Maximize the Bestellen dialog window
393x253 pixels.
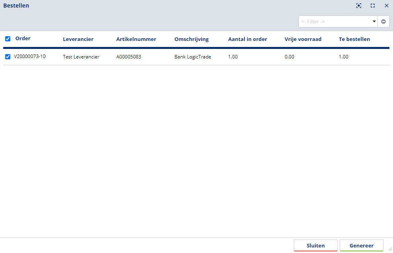point(373,6)
